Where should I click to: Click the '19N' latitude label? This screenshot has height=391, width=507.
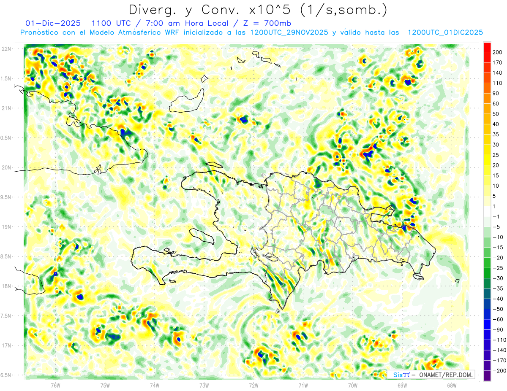coord(6,227)
